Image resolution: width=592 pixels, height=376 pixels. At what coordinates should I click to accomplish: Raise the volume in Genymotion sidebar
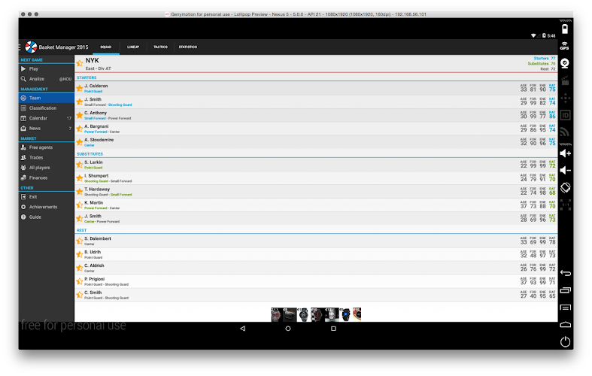565,153
